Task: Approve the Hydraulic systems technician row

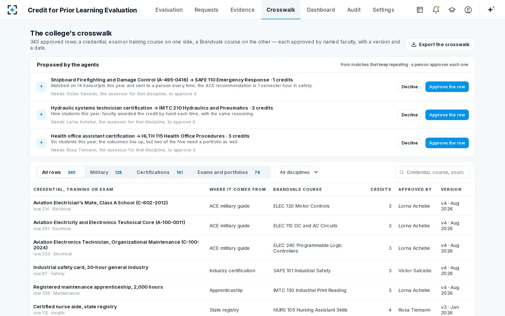Action: point(447,115)
